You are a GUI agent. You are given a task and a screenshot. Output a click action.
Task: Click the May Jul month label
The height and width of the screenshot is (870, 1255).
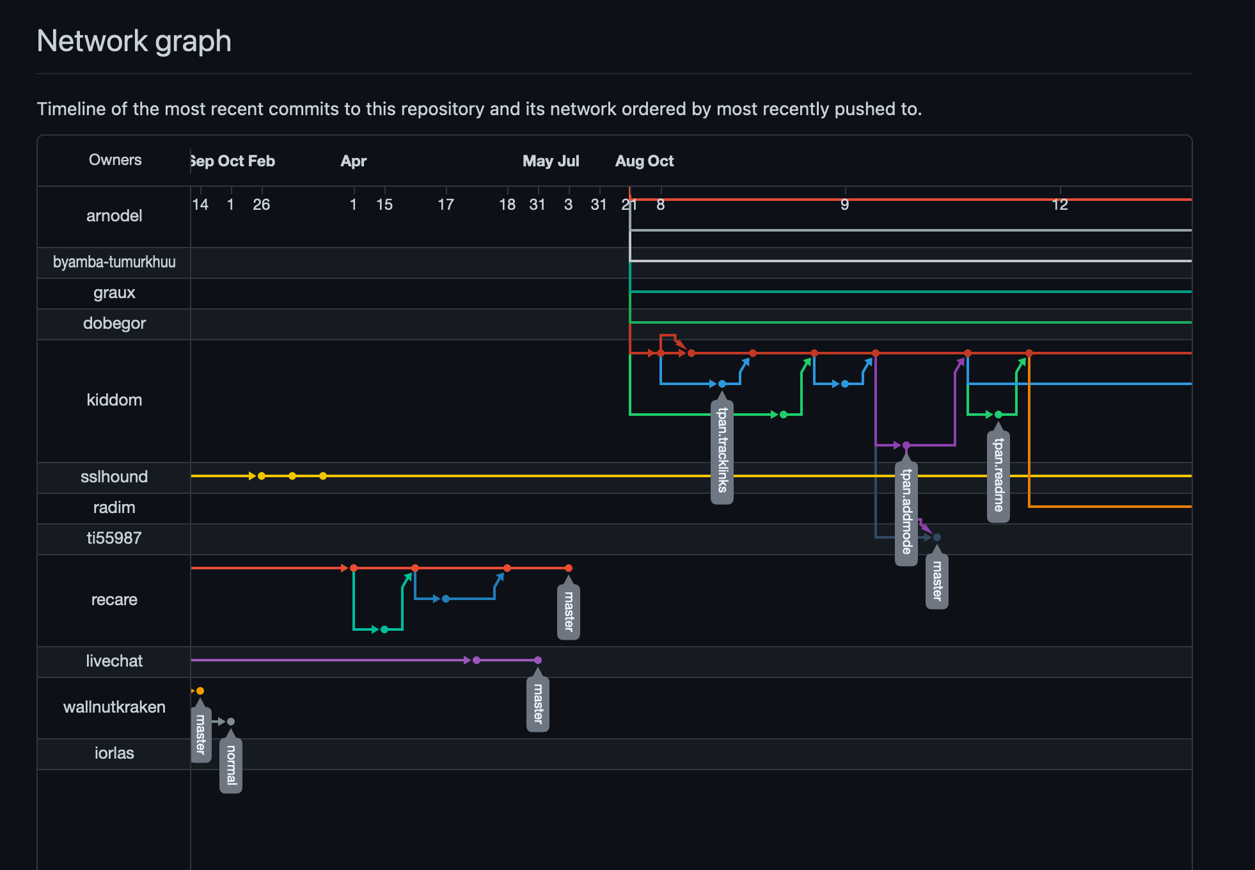(551, 161)
